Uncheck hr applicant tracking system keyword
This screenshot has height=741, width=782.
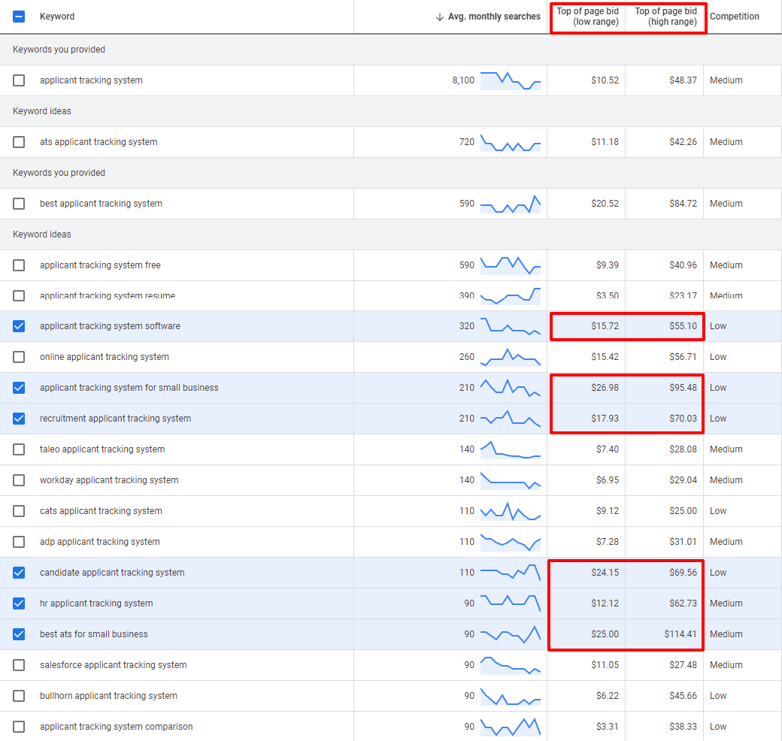[19, 603]
